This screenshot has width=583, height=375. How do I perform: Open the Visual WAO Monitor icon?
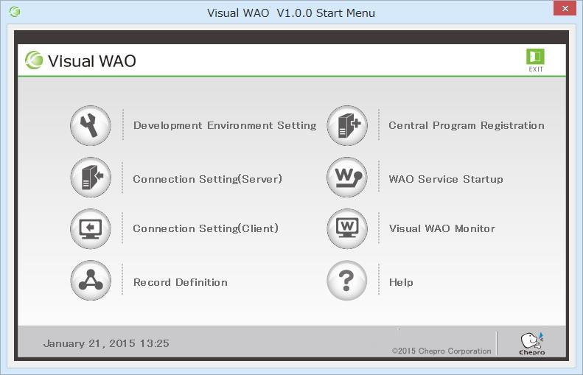[x=346, y=228]
